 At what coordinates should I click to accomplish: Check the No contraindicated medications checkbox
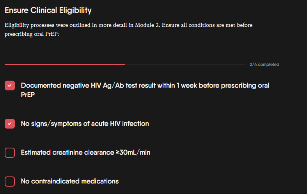point(10,181)
